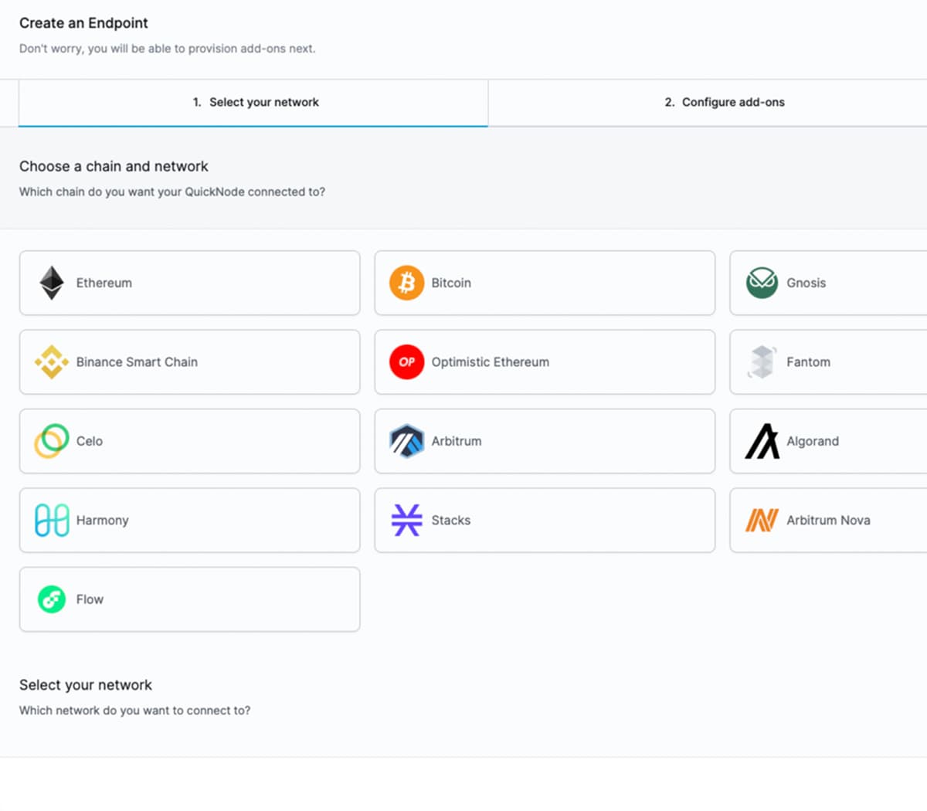927x811 pixels.
Task: Choose the Algorand chain card
Action: click(x=828, y=441)
